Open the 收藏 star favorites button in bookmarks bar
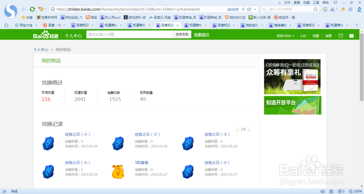Screen dimensions: 364x194 pos(27,17)
